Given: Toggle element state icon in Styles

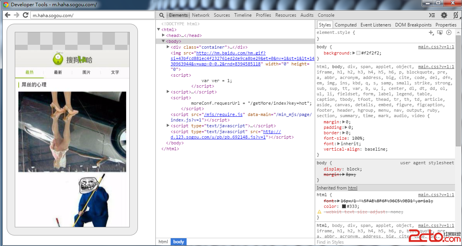Looking at the screenshot, I should tap(440, 33).
